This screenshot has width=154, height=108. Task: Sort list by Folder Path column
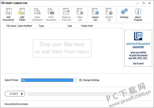click(102, 26)
